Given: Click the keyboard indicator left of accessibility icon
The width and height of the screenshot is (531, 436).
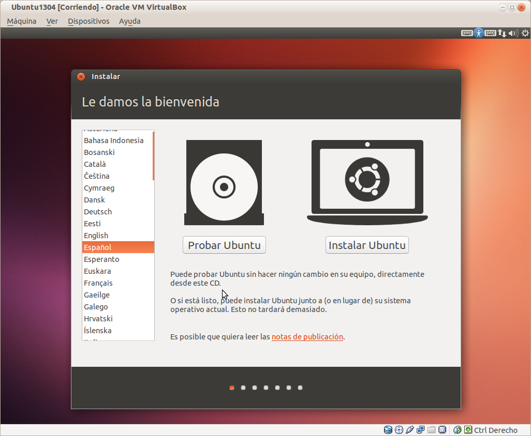Looking at the screenshot, I should (467, 33).
